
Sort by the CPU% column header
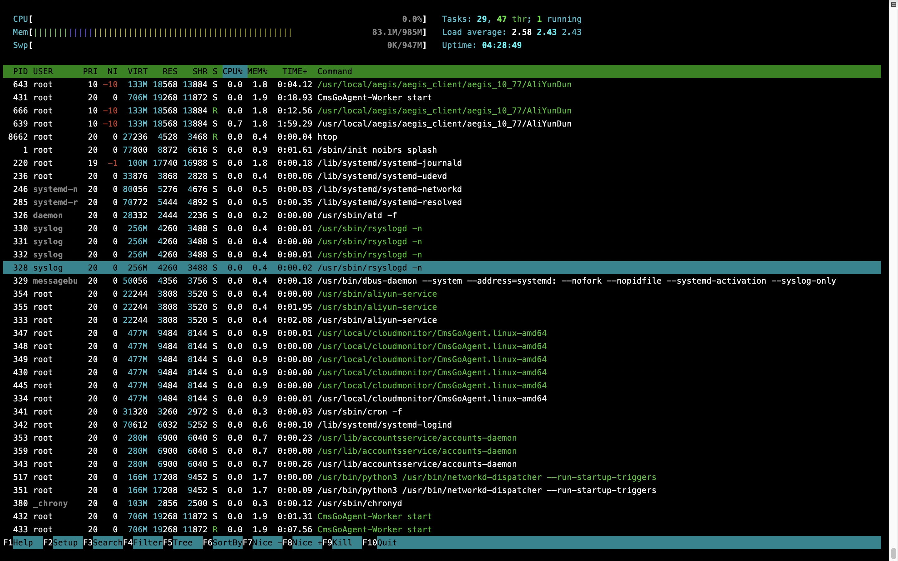[232, 71]
